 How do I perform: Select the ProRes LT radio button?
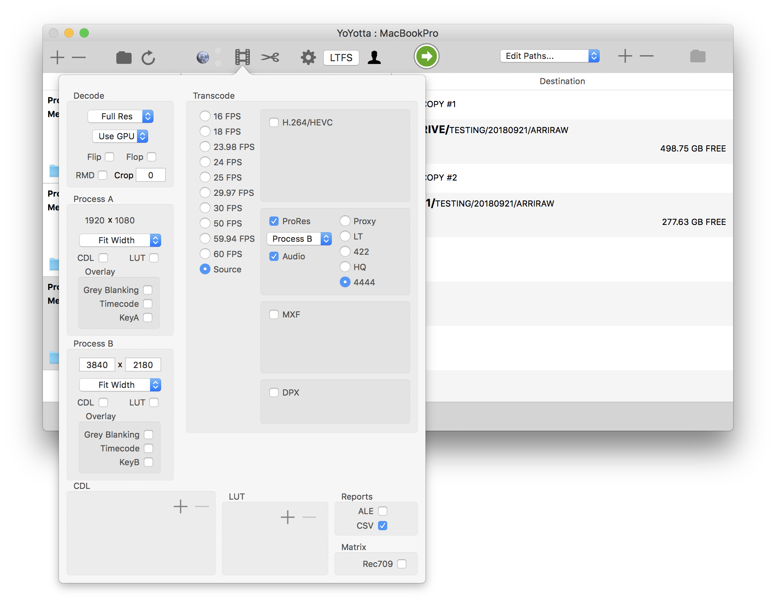tap(345, 236)
